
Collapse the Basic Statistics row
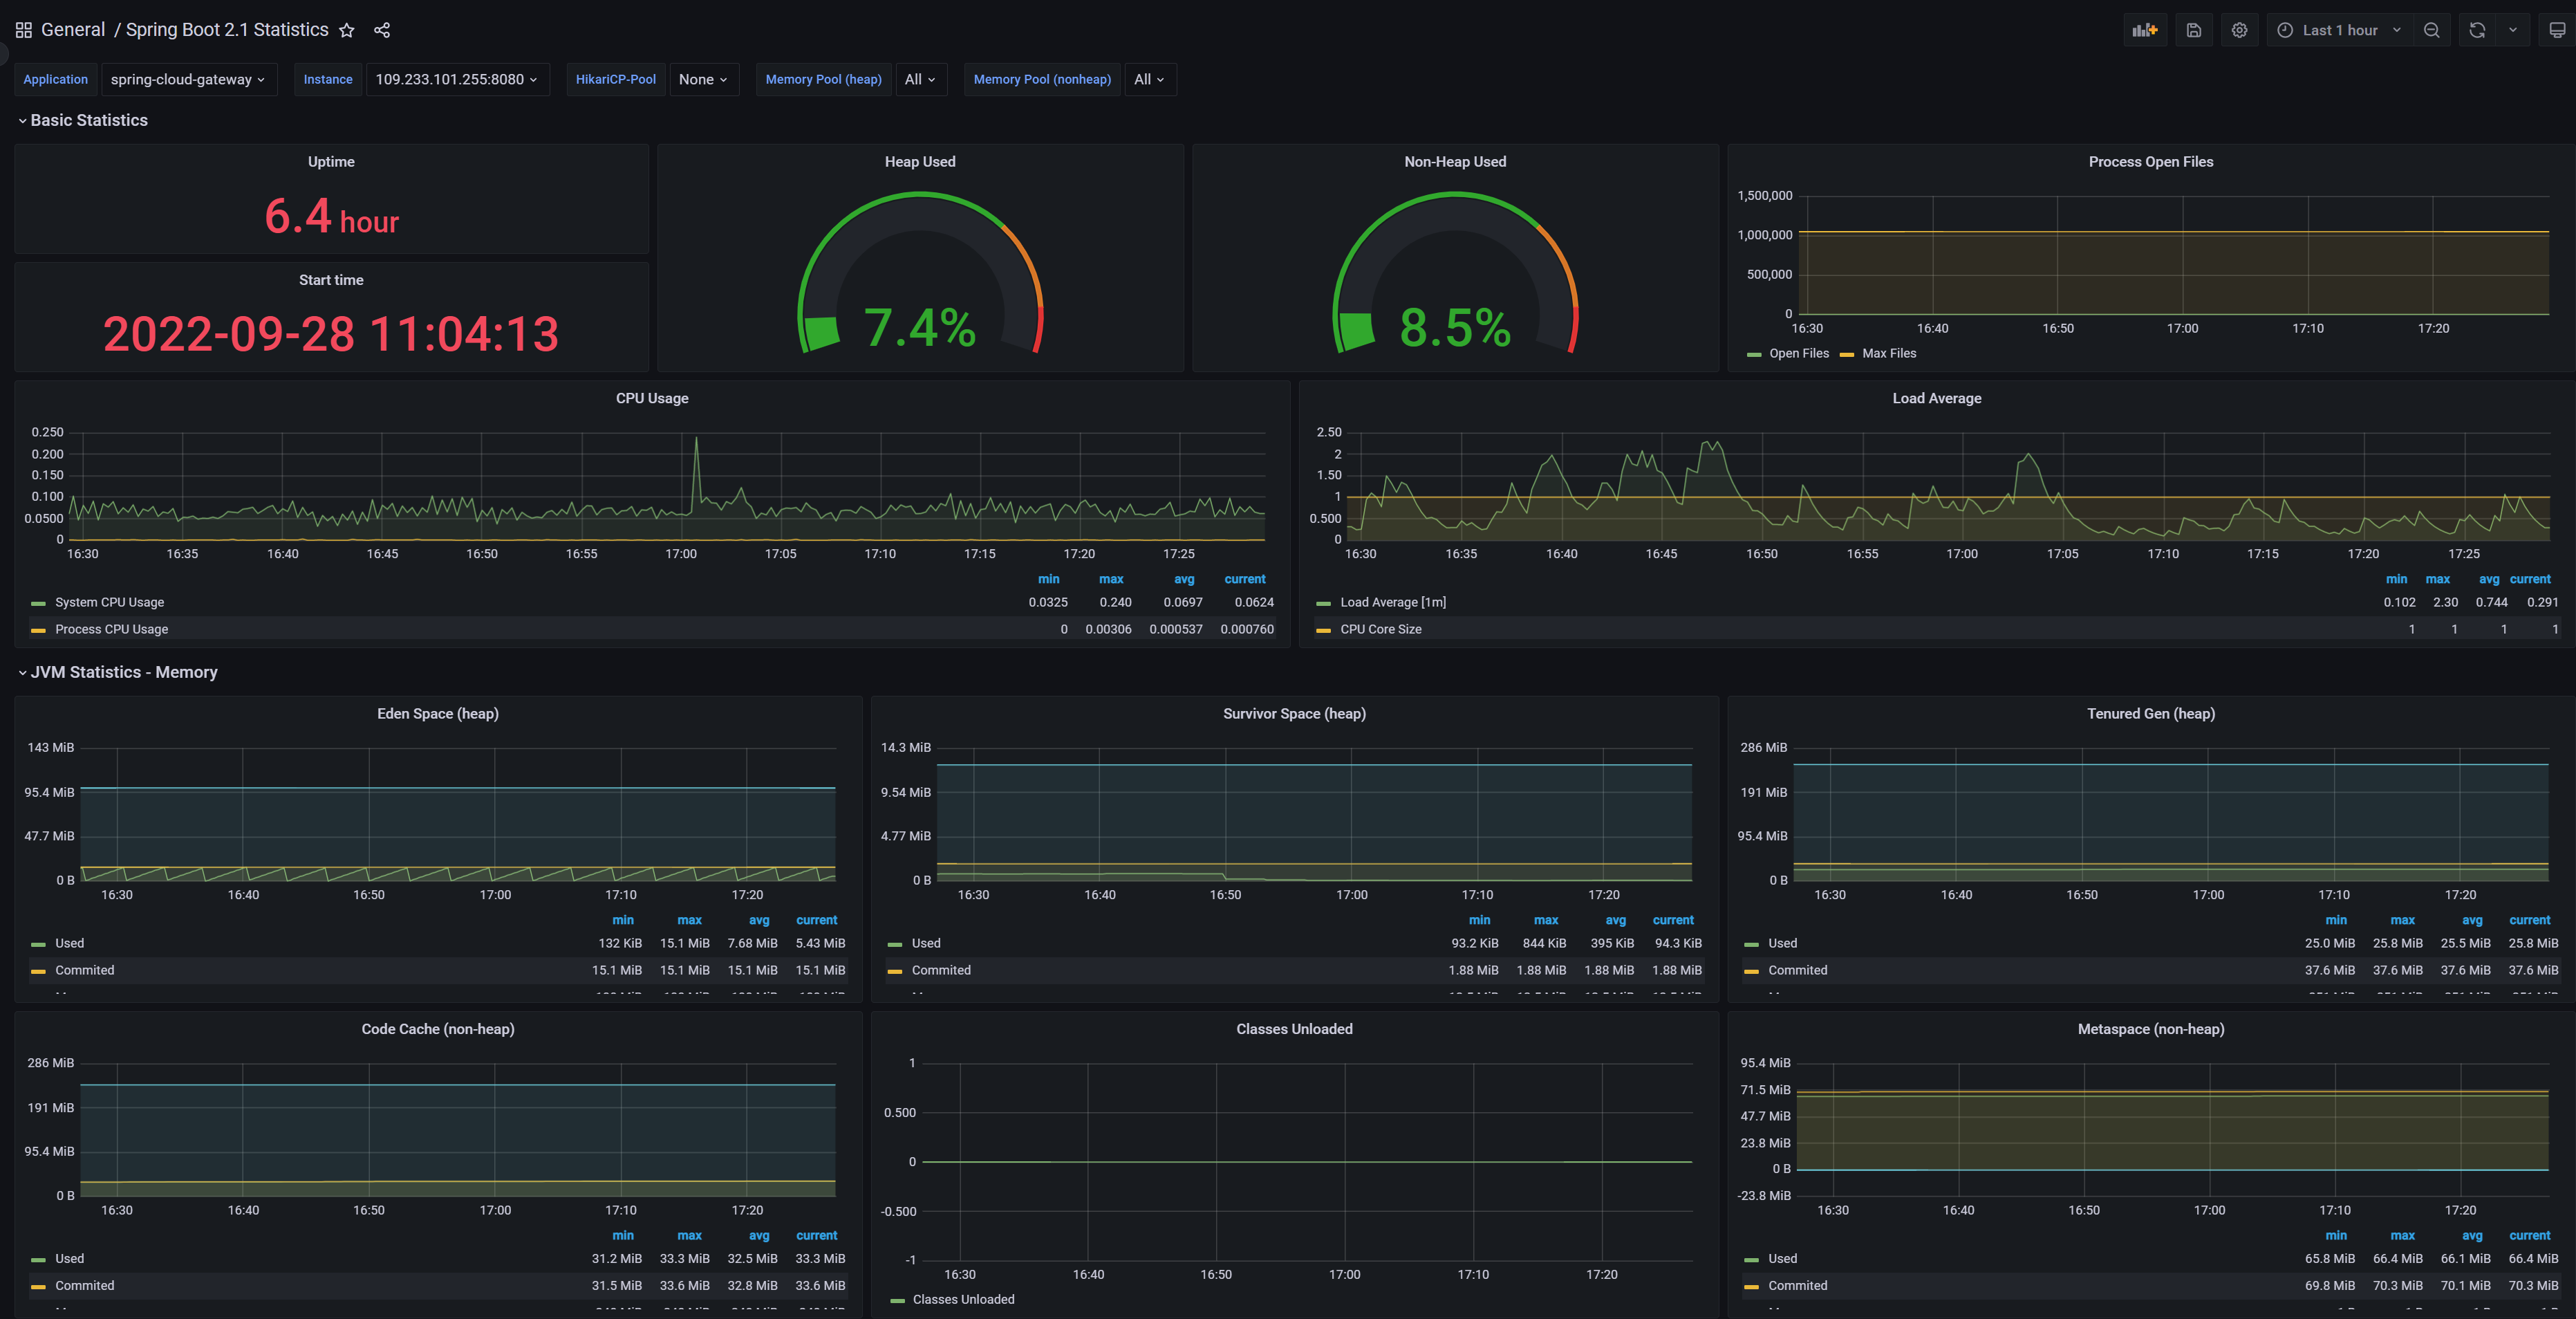pyautogui.click(x=88, y=120)
